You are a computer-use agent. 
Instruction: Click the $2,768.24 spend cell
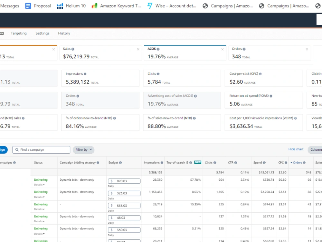pos(267,192)
